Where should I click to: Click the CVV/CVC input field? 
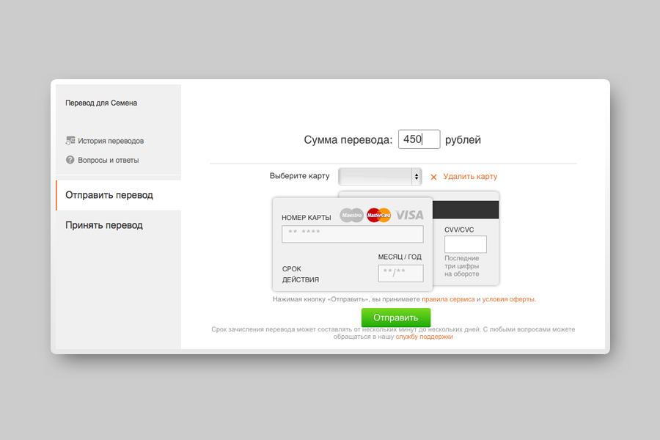pos(466,244)
